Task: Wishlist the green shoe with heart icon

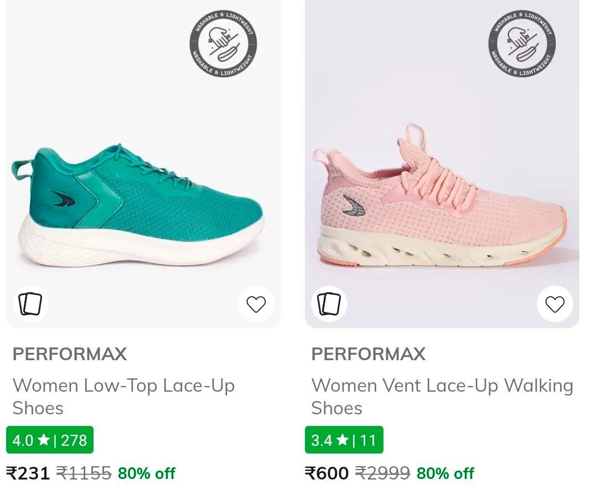Action: click(x=256, y=304)
